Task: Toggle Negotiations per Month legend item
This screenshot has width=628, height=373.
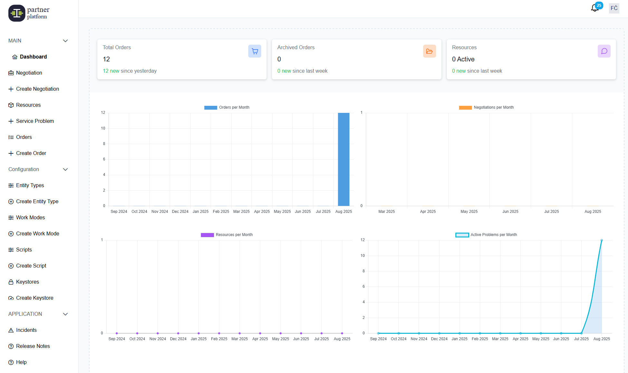Action: click(x=486, y=107)
